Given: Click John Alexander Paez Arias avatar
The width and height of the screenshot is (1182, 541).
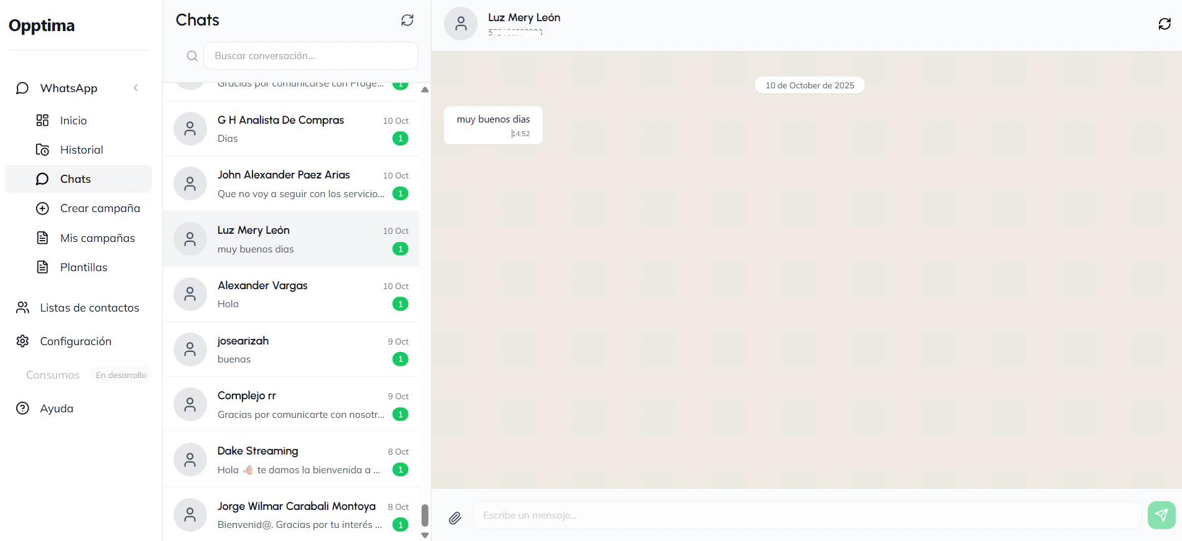Looking at the screenshot, I should tap(190, 184).
